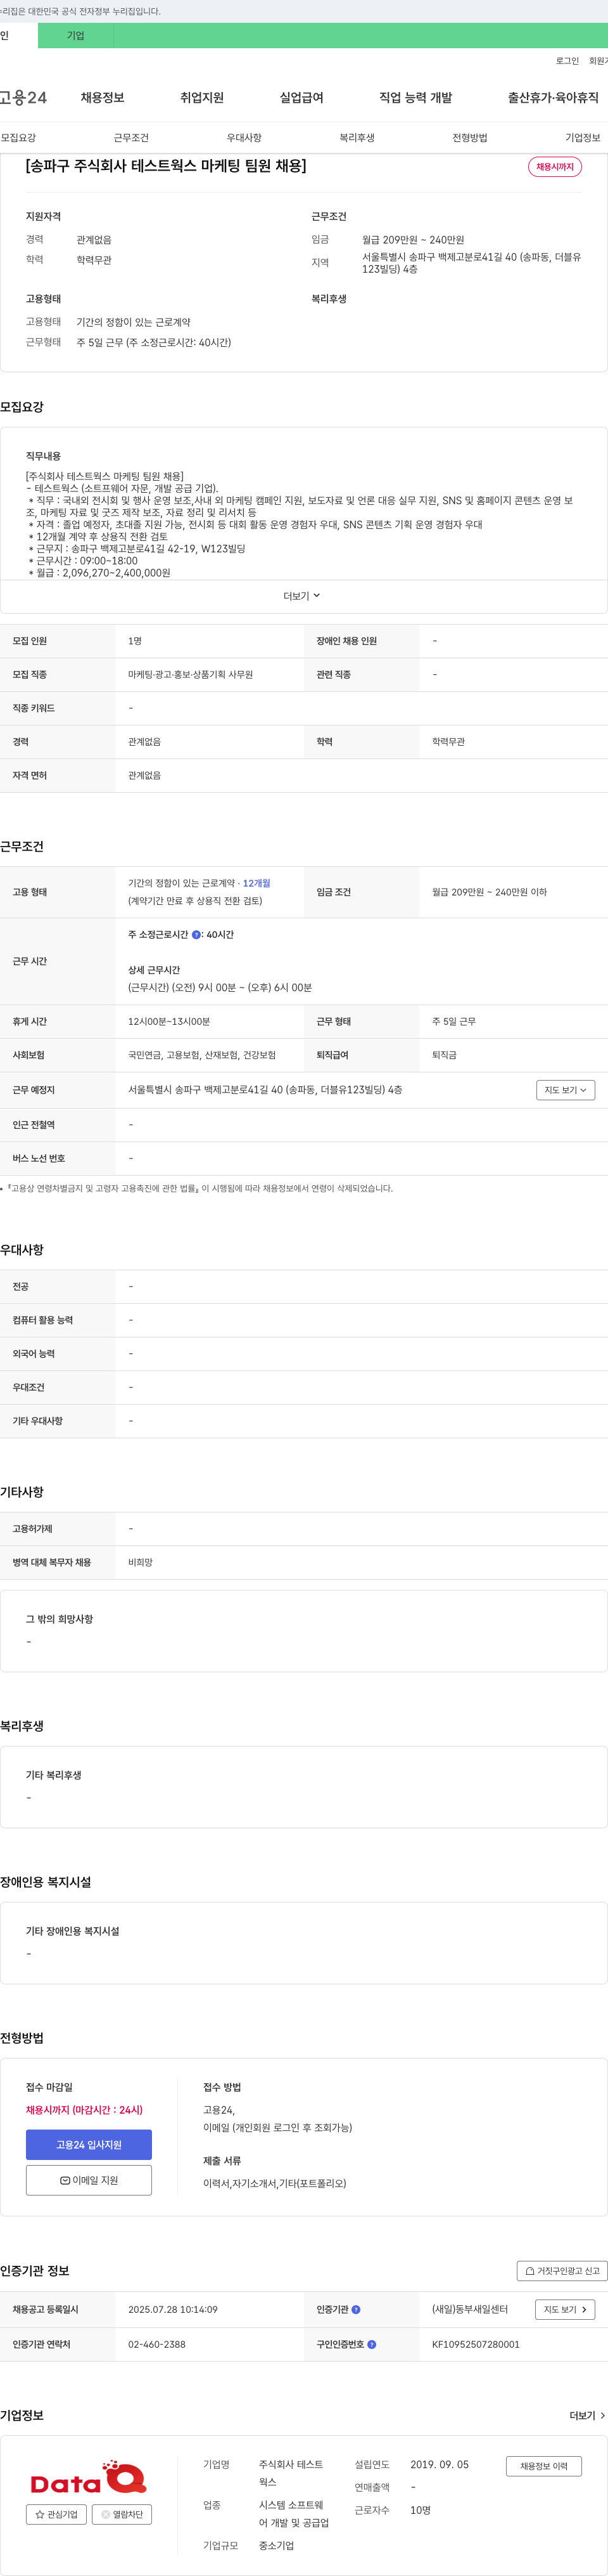The height and width of the screenshot is (2576, 608).
Task: Click the DataQ company logo
Action: click(89, 2478)
